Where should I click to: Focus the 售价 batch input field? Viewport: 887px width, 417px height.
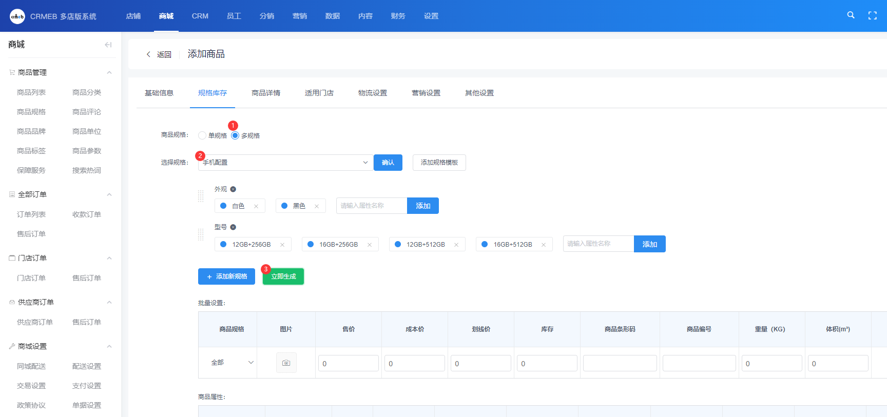(348, 363)
